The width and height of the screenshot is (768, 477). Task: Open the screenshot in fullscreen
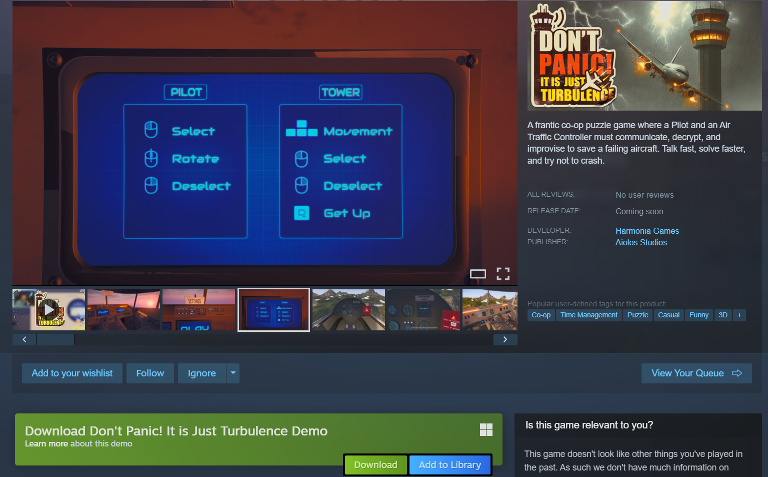click(503, 274)
